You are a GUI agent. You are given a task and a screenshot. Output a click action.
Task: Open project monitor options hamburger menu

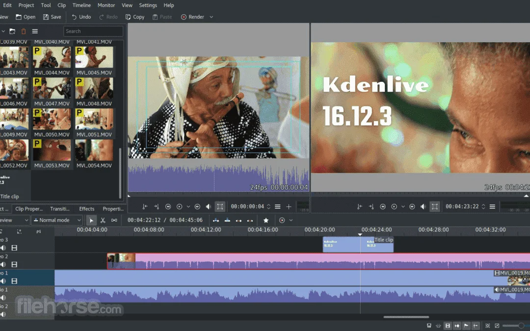[493, 206]
